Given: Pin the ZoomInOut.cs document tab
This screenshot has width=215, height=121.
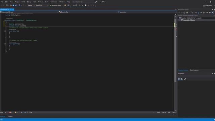Looking at the screenshot, I should point(11,10).
